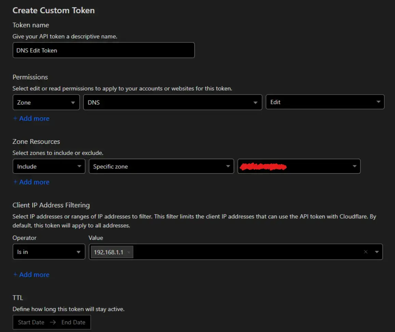Click inside the IP address Value input area
This screenshot has height=332, width=395.
(x=247, y=252)
